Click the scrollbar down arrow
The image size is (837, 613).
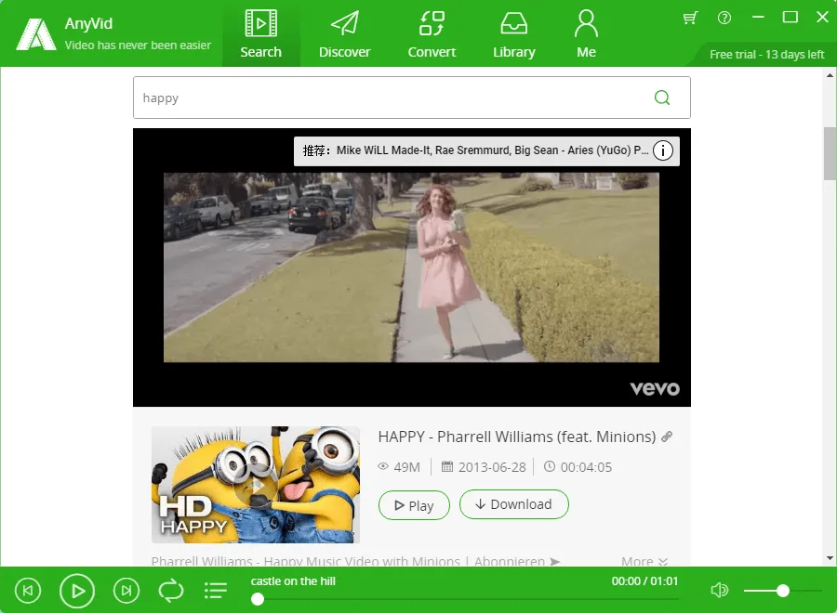click(830, 558)
